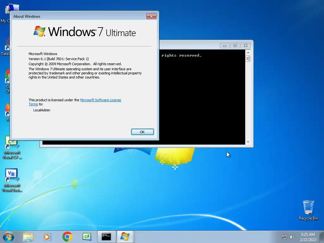Open volume control in system tray

(292, 237)
